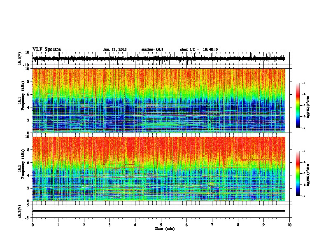This screenshot has height=252, width=326.
Task: Click the time axis tick label "0"
Action: point(33,225)
